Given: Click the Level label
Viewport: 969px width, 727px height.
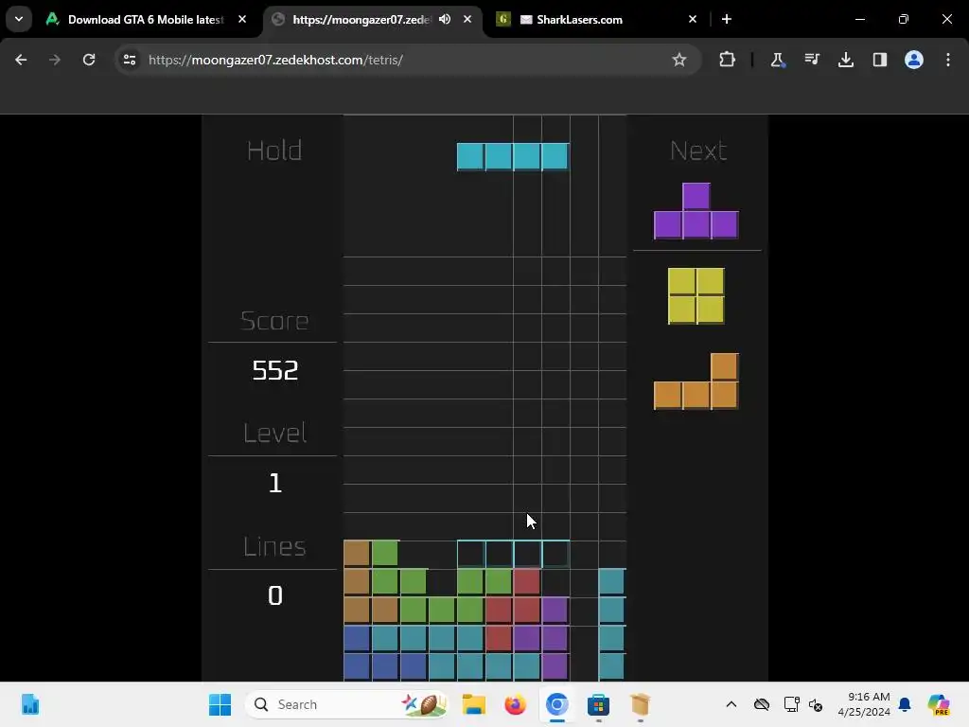Looking at the screenshot, I should point(275,434).
